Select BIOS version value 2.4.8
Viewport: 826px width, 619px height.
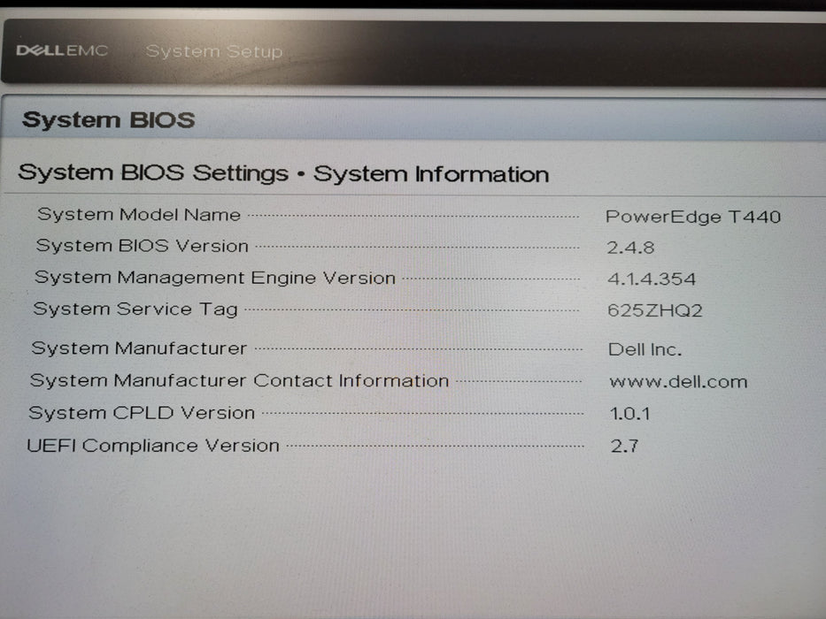point(630,248)
